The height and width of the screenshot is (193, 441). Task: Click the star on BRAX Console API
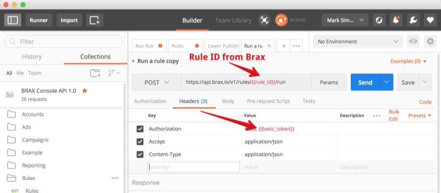(x=84, y=91)
